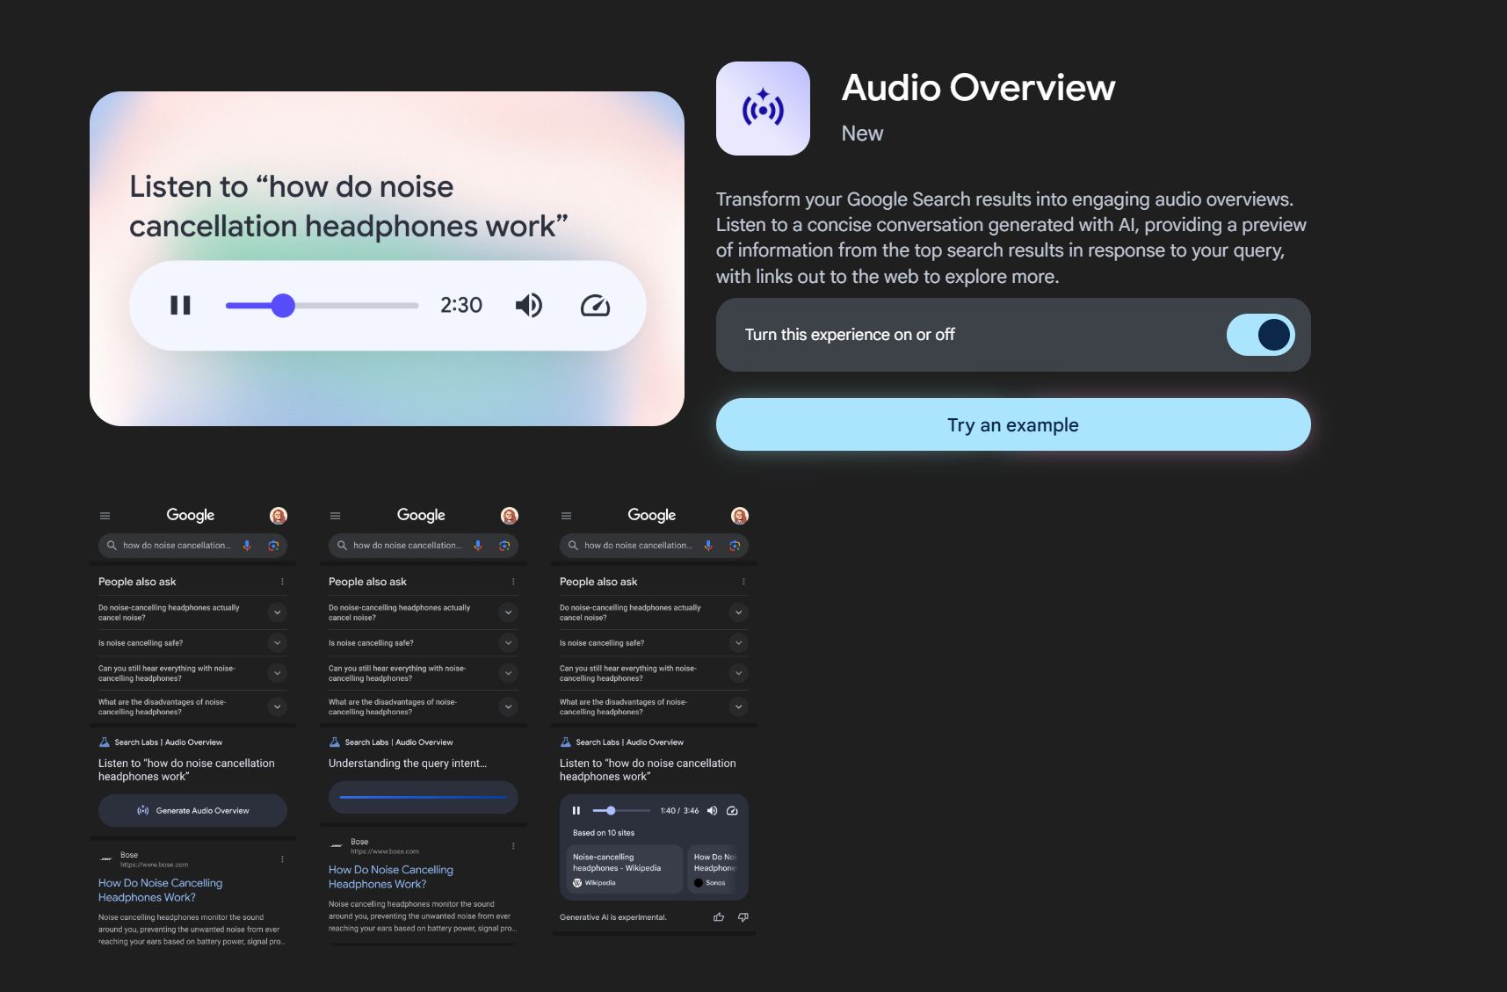The height and width of the screenshot is (992, 1507).
Task: Open Google Lens from the search bar
Action: pyautogui.click(x=273, y=545)
